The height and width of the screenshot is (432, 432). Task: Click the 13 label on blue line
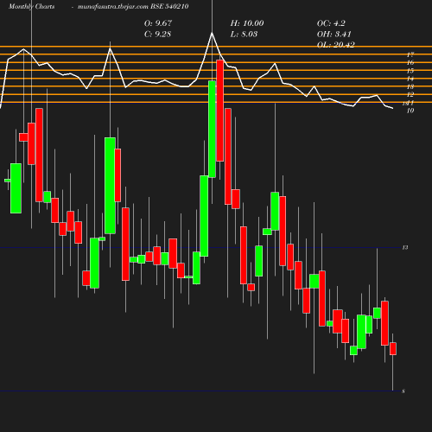point(405,247)
